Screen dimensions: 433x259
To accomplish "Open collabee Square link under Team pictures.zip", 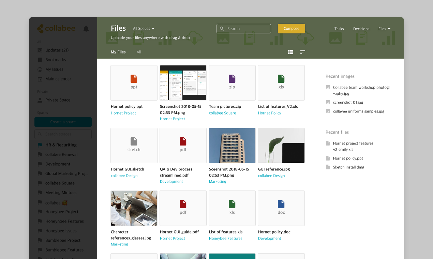I will 222,113.
